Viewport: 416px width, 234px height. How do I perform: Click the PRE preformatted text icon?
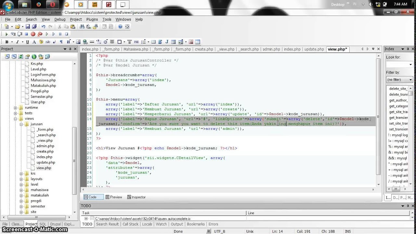coord(136,42)
